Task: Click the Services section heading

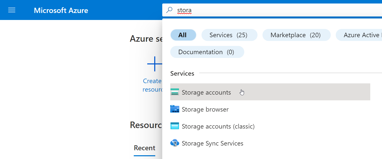Action: (182, 73)
